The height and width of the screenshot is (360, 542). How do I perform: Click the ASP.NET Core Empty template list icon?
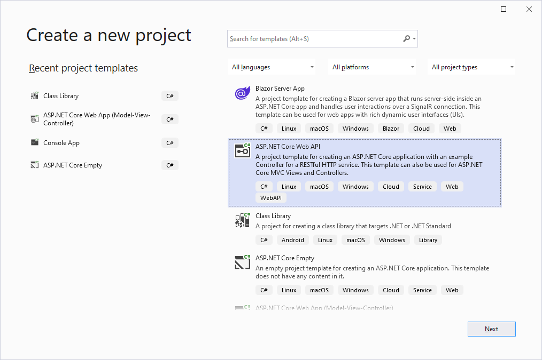point(242,262)
